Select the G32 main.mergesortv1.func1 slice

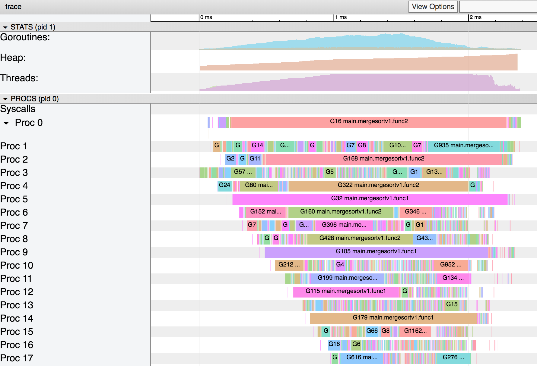(370, 199)
